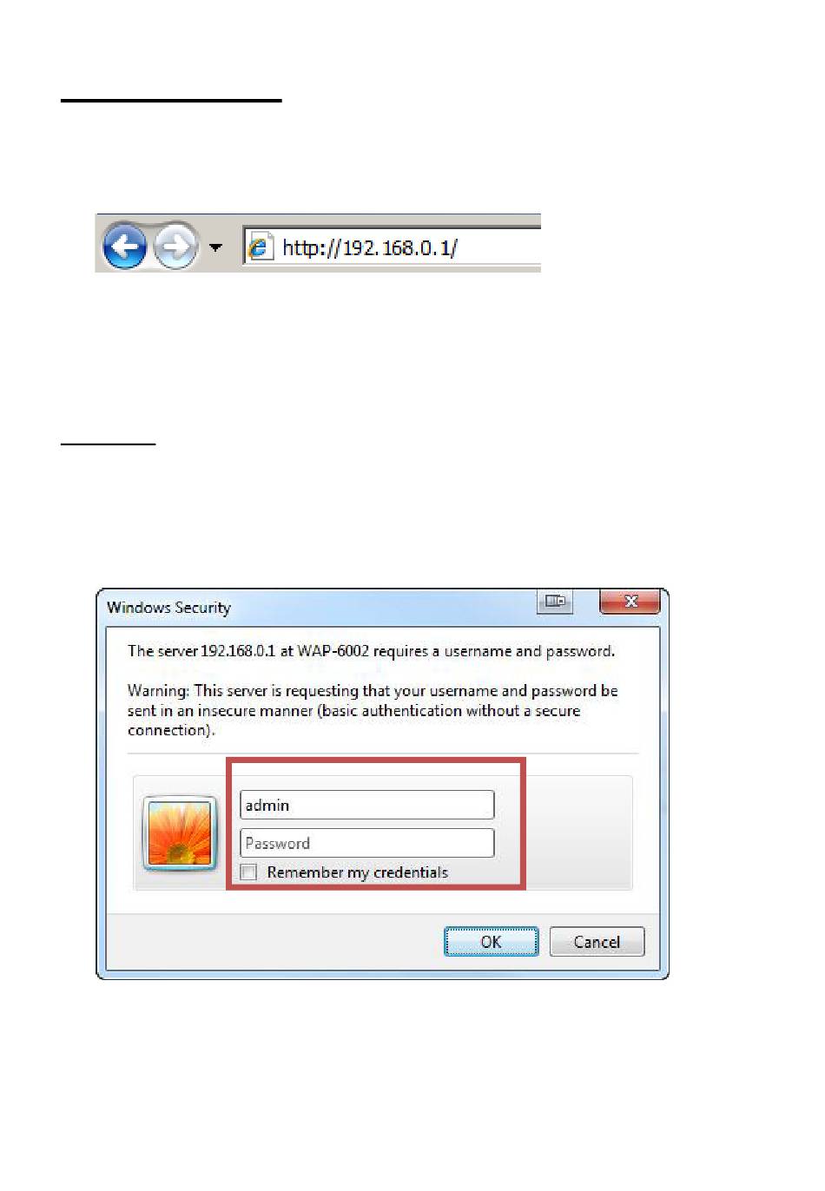Click the blue Back arrow button
825x1191 pixels.
[124, 247]
